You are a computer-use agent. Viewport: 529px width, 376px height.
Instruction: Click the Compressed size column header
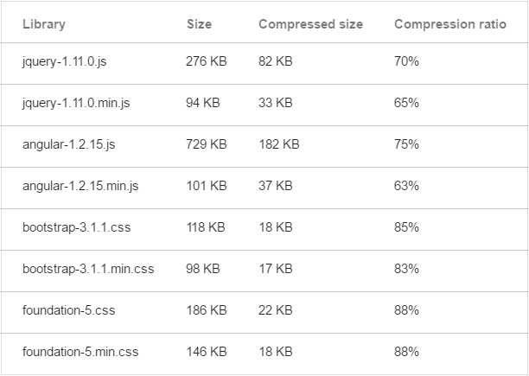click(310, 24)
